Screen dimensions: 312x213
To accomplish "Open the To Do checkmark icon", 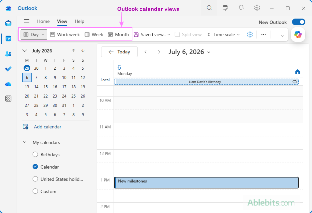I will pyautogui.click(x=8, y=69).
